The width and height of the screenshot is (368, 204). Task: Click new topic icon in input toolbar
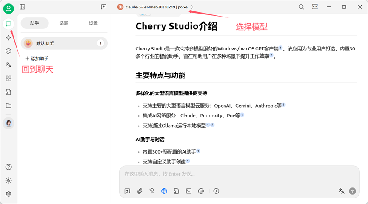127,191
